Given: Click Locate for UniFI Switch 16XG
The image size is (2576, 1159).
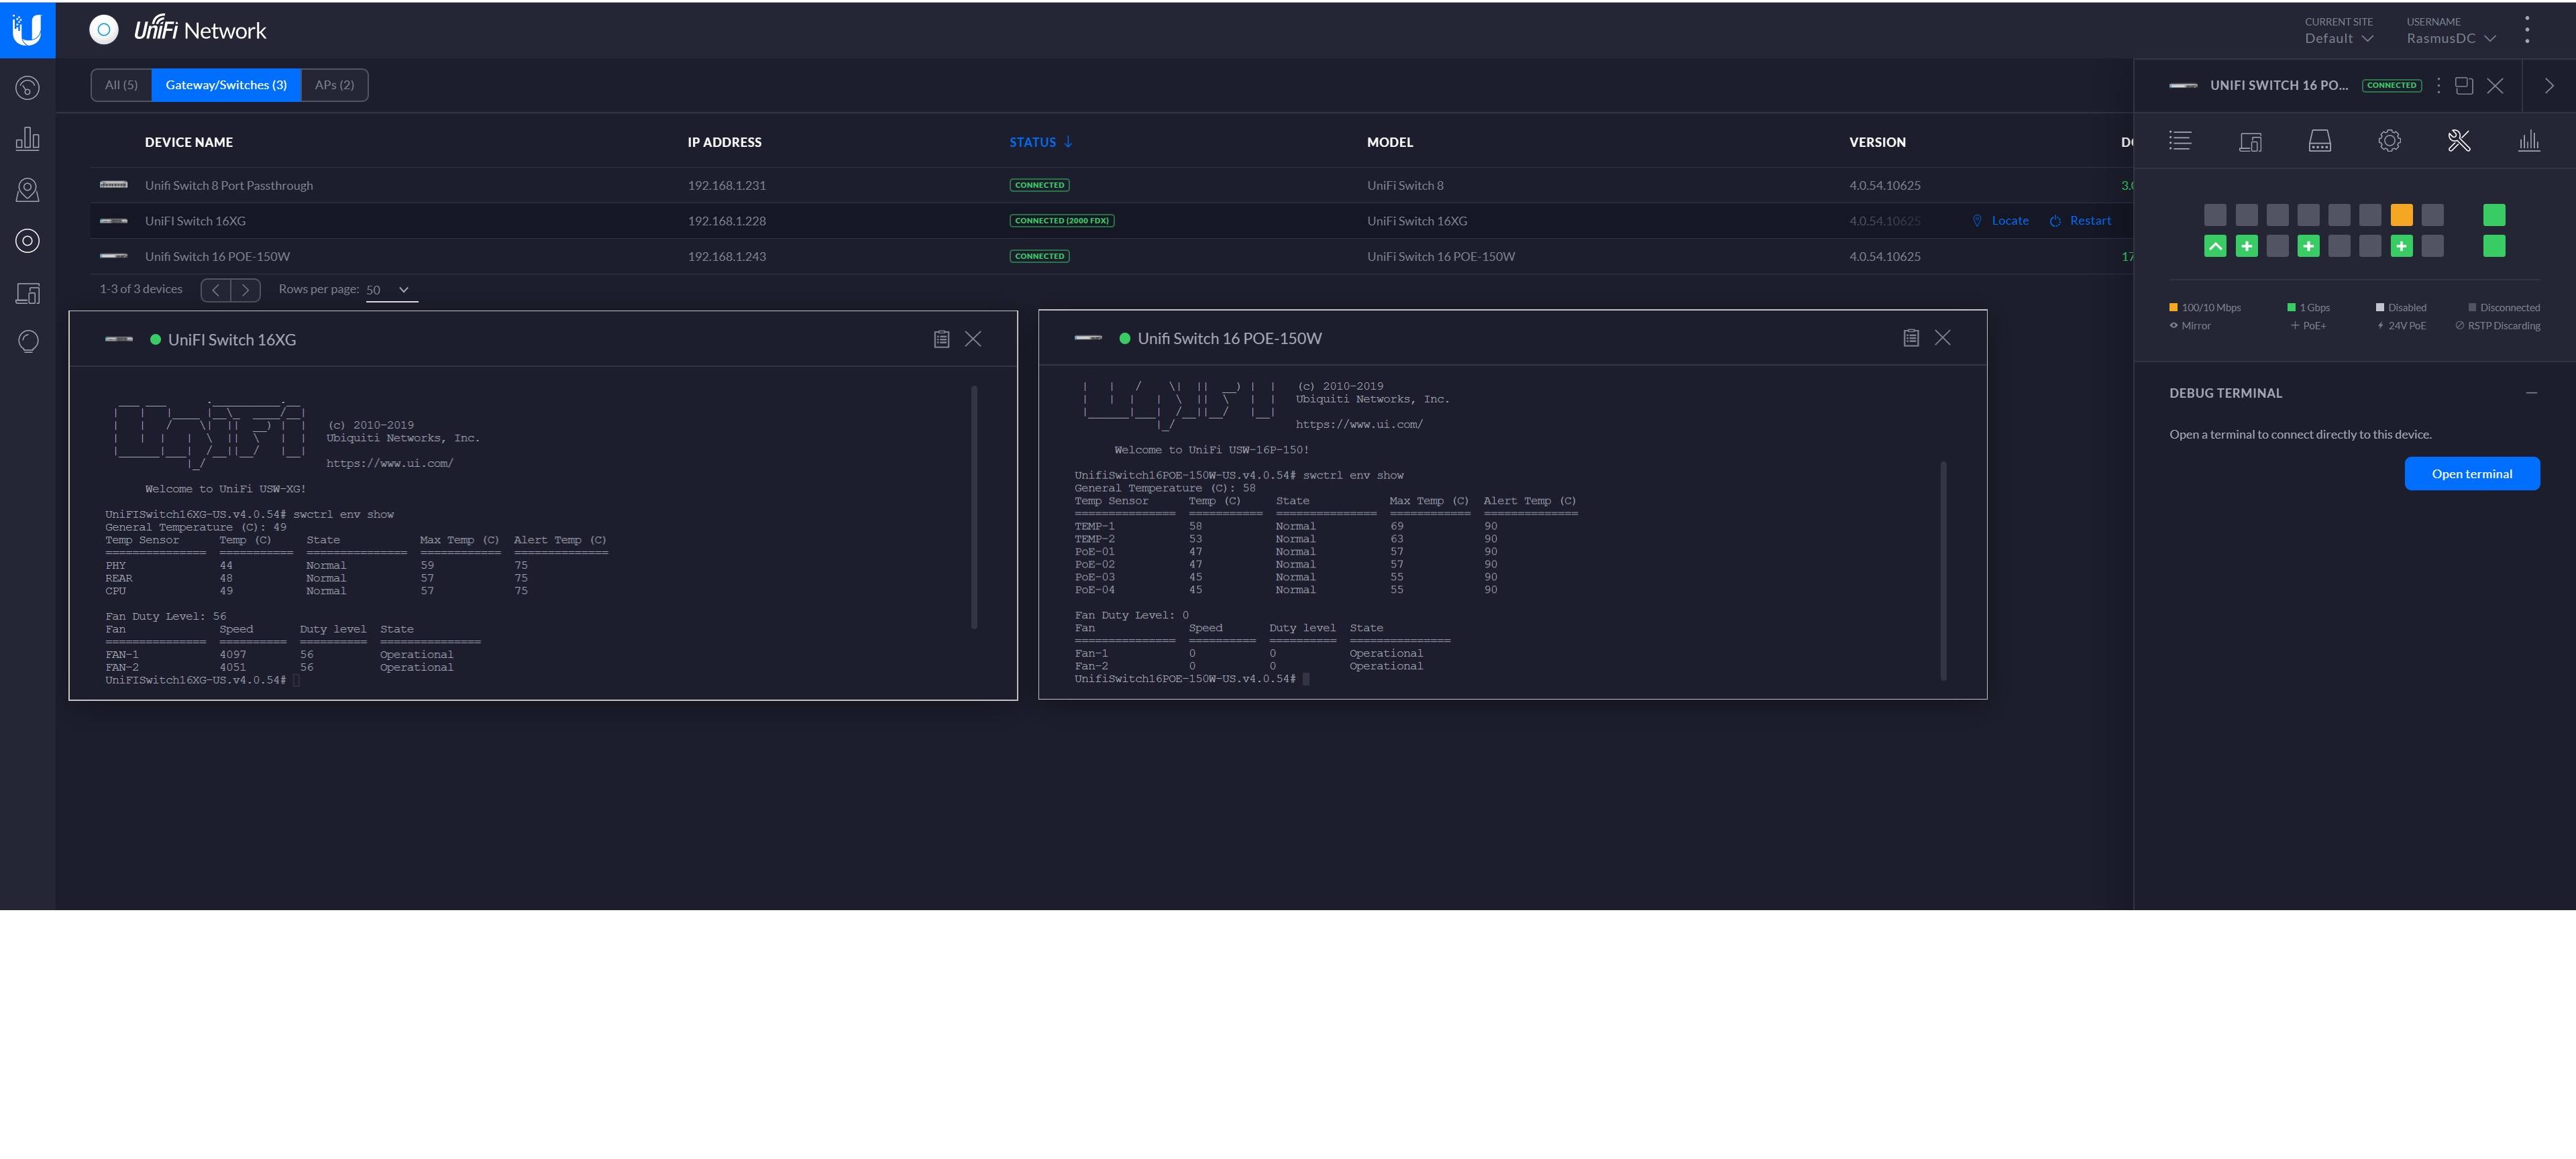Looking at the screenshot, I should [x=2000, y=221].
